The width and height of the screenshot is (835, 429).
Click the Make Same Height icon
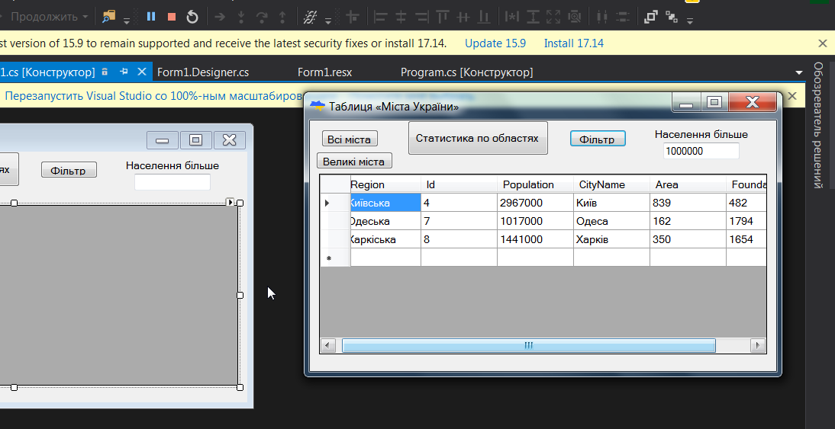pos(533,17)
